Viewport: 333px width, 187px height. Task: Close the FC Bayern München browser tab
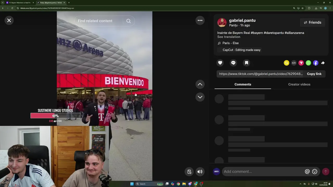click(33, 3)
